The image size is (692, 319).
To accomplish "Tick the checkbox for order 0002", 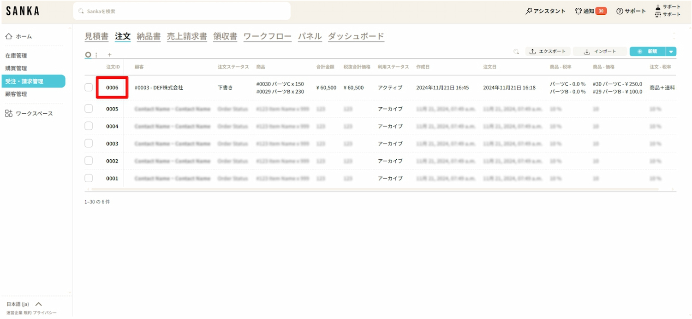I will pos(89,161).
